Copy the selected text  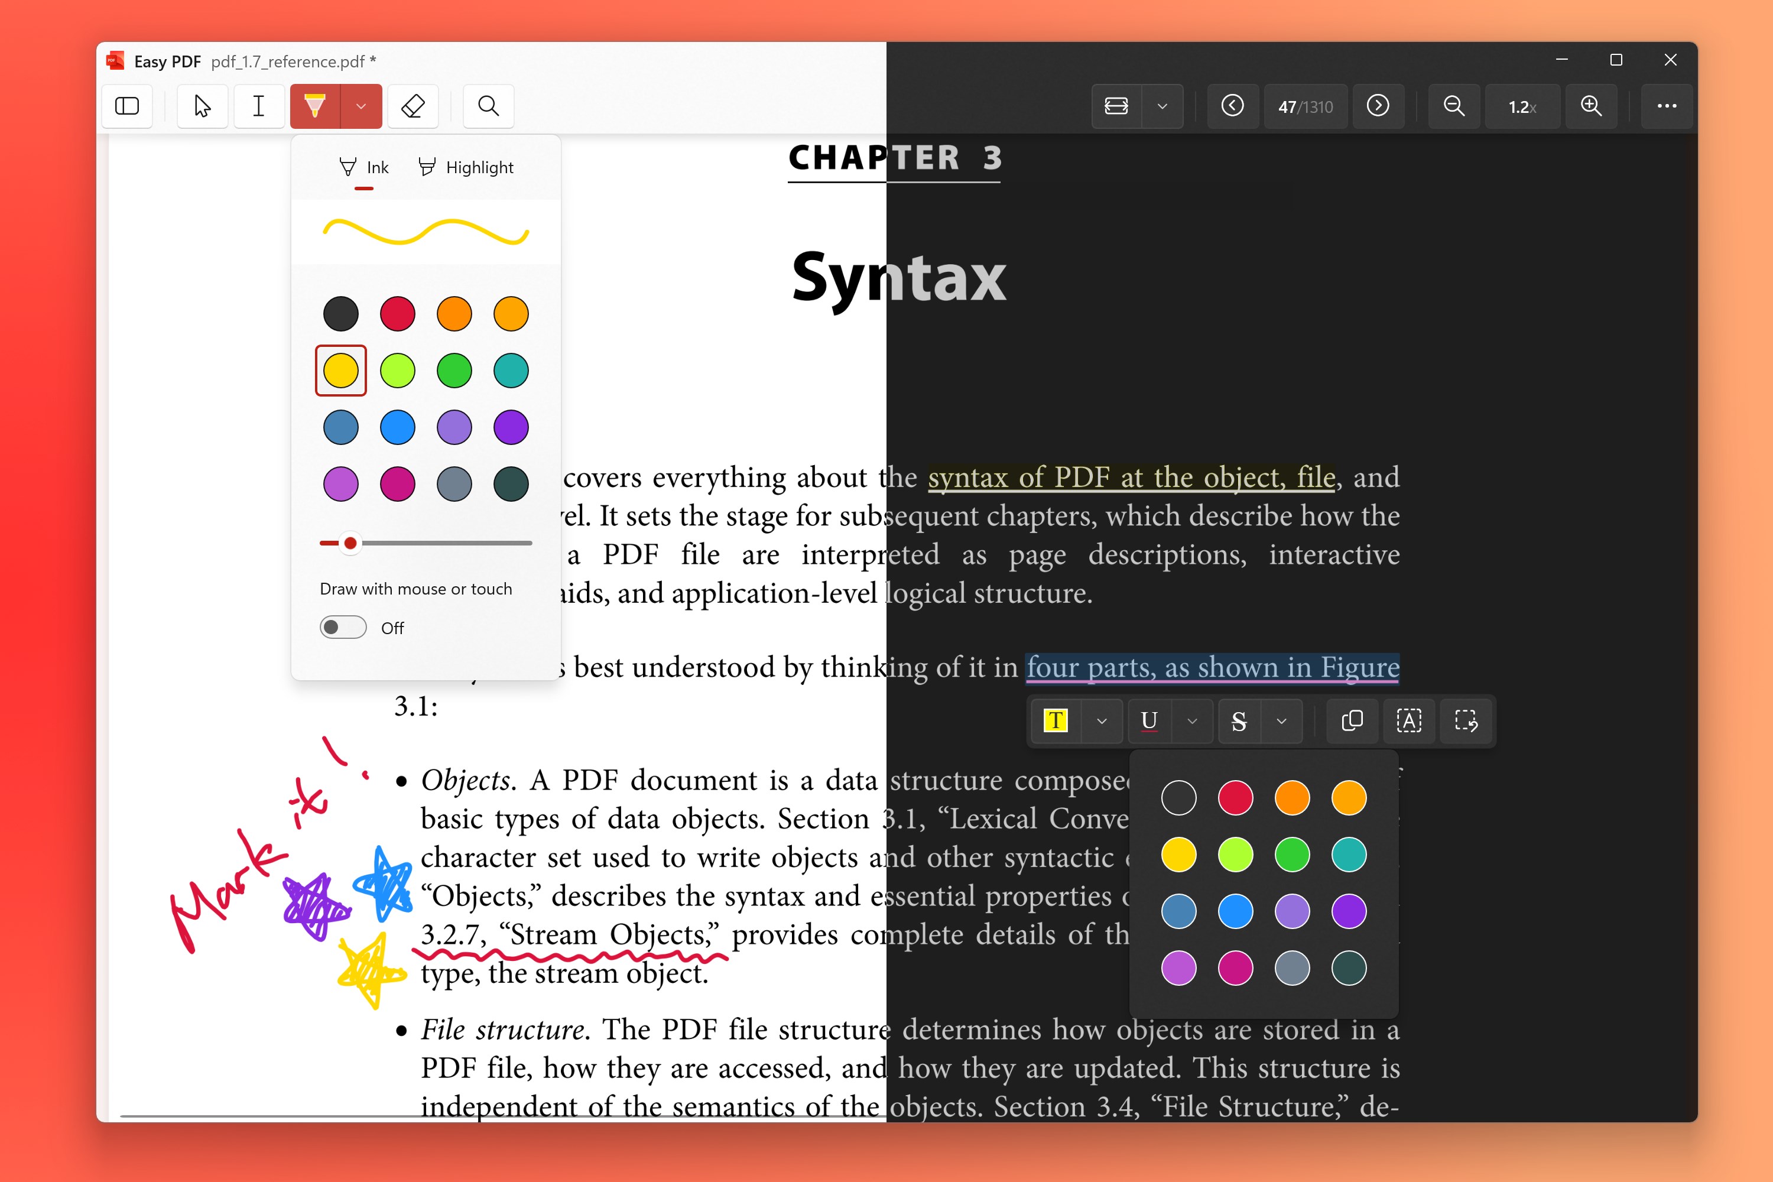(x=1352, y=720)
